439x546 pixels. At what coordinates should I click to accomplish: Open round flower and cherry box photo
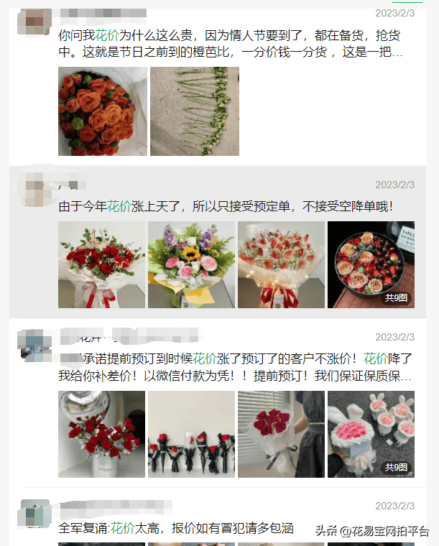point(371,264)
